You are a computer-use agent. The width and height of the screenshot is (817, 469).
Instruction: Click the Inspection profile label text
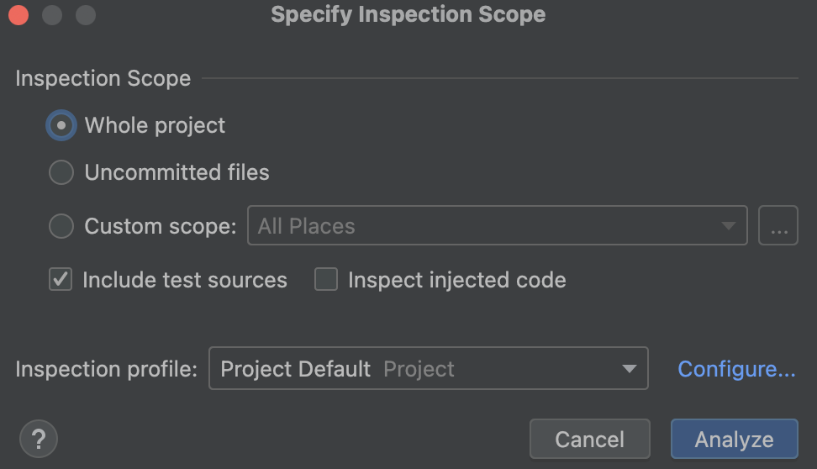tap(106, 369)
